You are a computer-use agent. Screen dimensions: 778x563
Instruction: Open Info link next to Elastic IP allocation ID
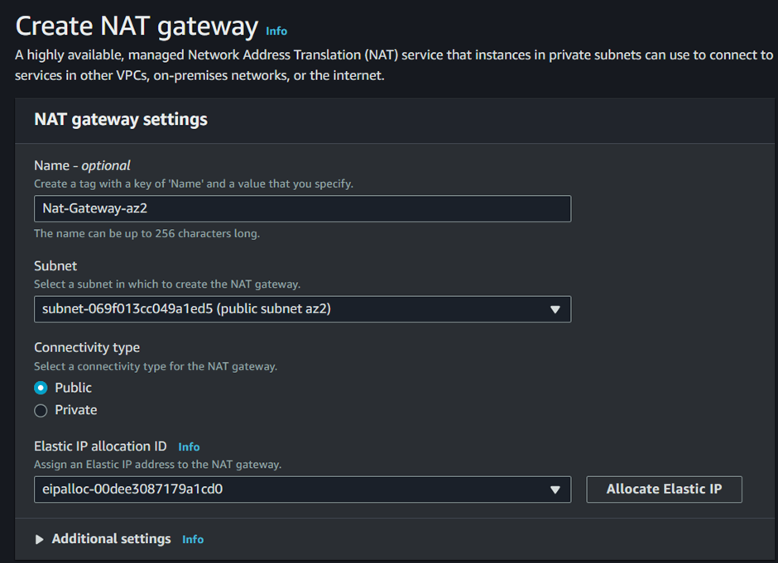click(x=189, y=447)
